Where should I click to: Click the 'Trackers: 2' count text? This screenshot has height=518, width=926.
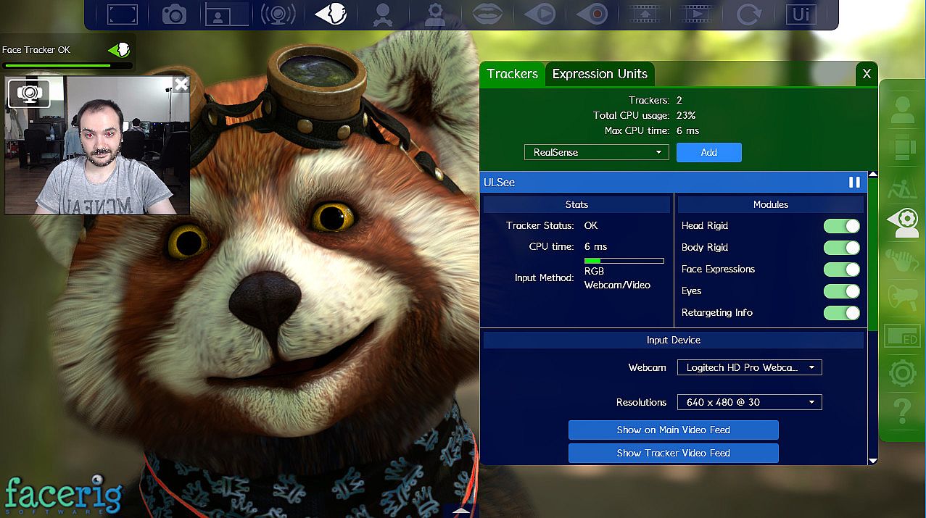pyautogui.click(x=656, y=100)
